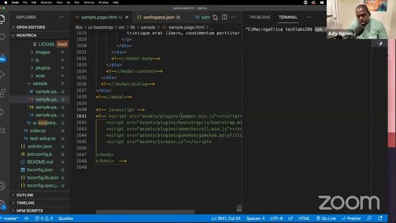Viewport: 396px width, 223px height.
Task: Click the feedback icon in status bar
Action: 369,218
